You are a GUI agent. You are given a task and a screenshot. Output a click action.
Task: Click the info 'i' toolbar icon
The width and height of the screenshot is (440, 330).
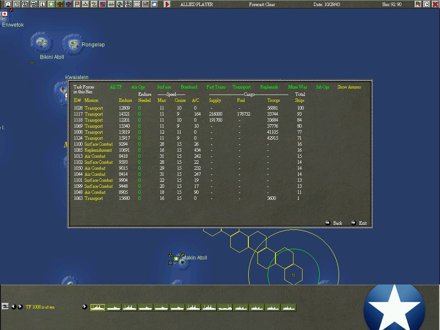click(43, 4)
